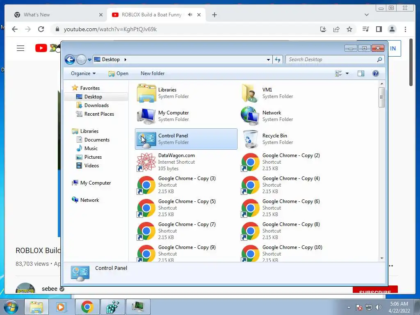The width and height of the screenshot is (420, 315).
Task: Mute the ROBLOX tab audio icon
Action: tap(190, 15)
